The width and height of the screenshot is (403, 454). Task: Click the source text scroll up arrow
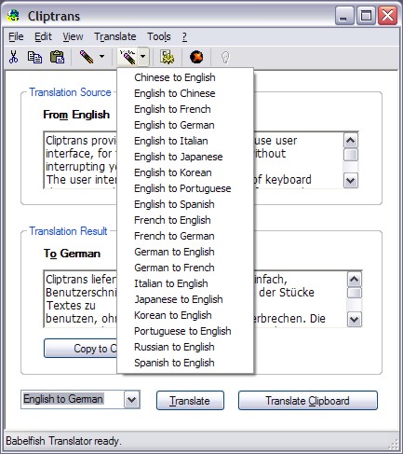(x=351, y=141)
